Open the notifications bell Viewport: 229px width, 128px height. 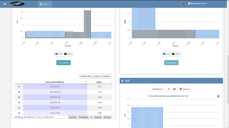pyautogui.click(x=182, y=3)
